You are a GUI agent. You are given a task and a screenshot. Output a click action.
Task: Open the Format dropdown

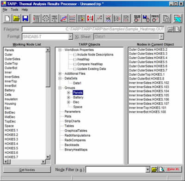point(70,36)
